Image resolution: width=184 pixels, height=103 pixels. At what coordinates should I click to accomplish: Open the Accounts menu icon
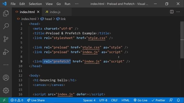(x=6, y=78)
